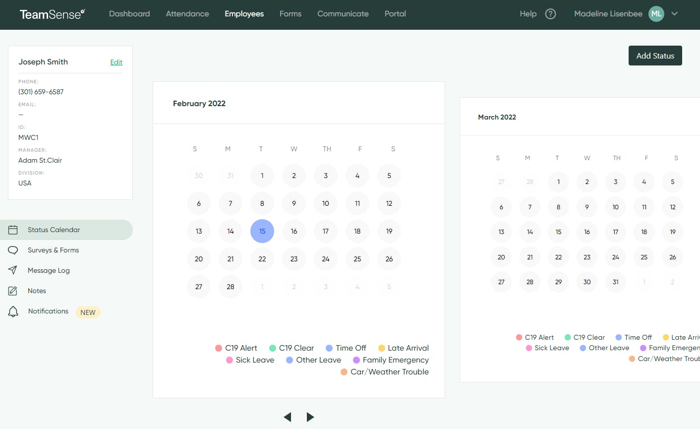Open the Forms menu

pyautogui.click(x=291, y=14)
